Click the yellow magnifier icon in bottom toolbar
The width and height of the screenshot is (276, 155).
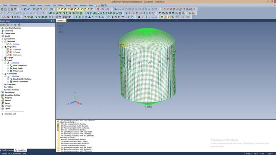click(x=162, y=17)
